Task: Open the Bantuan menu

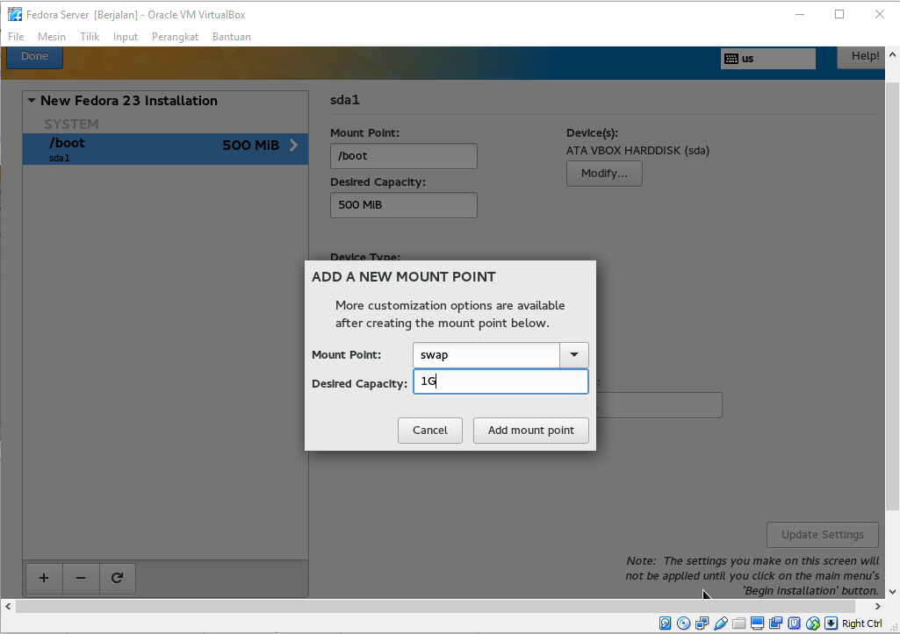Action: [231, 37]
